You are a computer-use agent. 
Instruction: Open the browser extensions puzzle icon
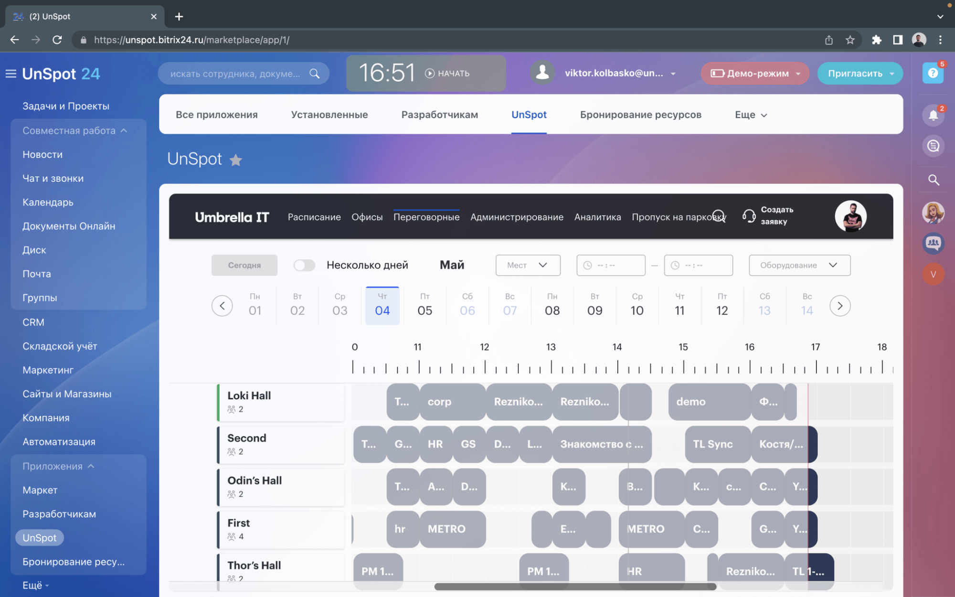click(876, 40)
